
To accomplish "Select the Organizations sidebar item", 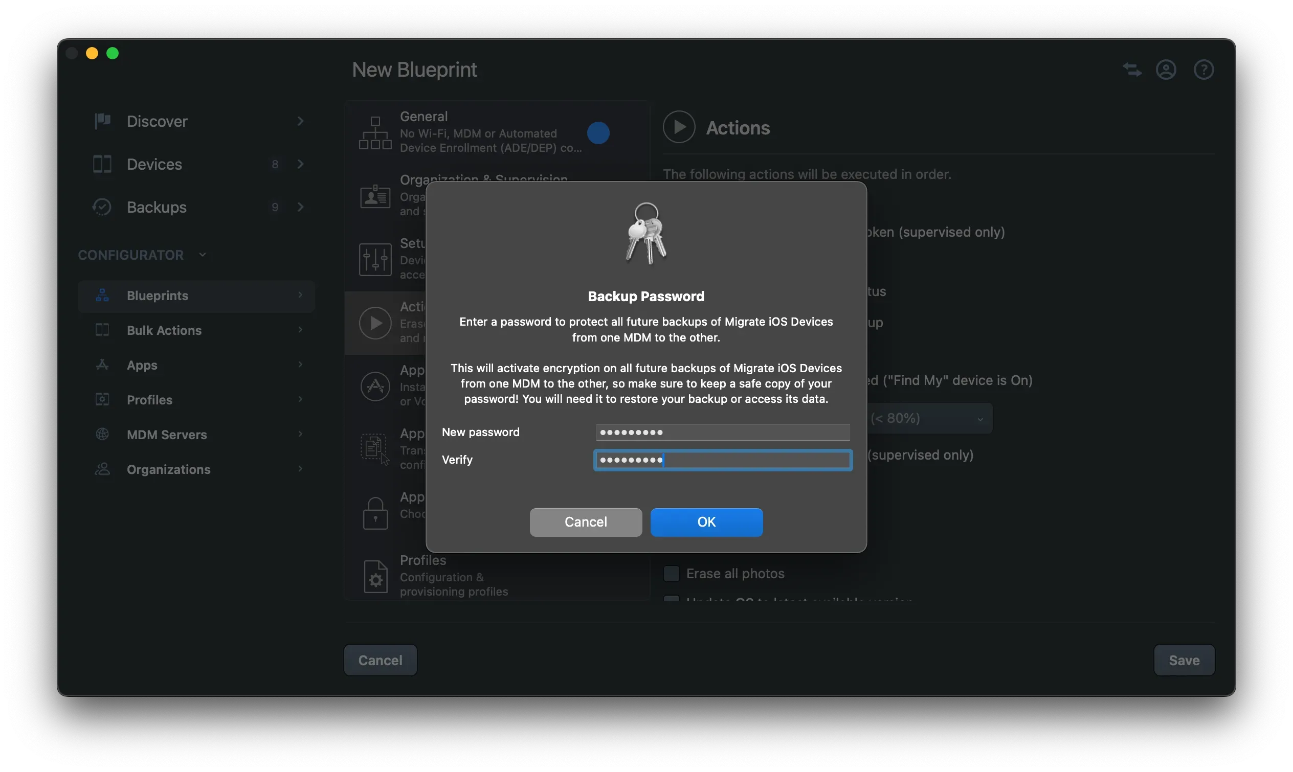I will point(168,469).
